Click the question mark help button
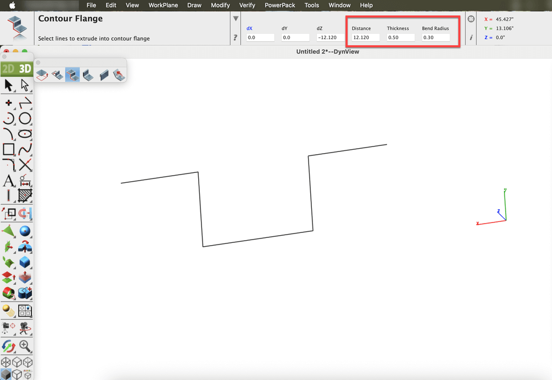The width and height of the screenshot is (552, 380). tap(236, 37)
